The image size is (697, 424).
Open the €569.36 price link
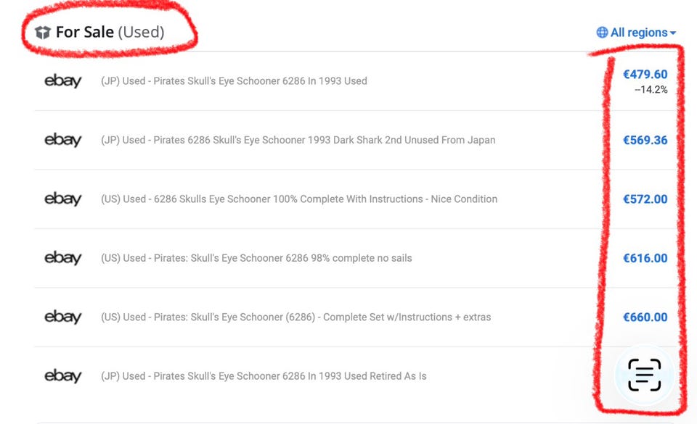coord(645,140)
